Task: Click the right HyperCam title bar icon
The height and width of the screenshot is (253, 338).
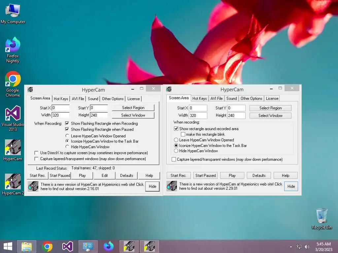Action: pyautogui.click(x=169, y=89)
